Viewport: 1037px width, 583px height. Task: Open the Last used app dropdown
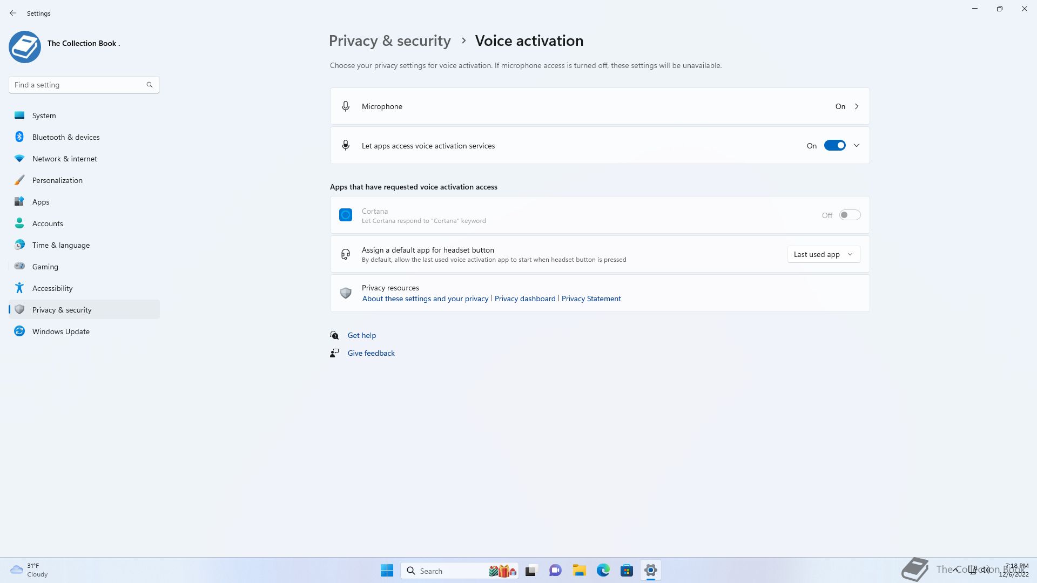(823, 254)
